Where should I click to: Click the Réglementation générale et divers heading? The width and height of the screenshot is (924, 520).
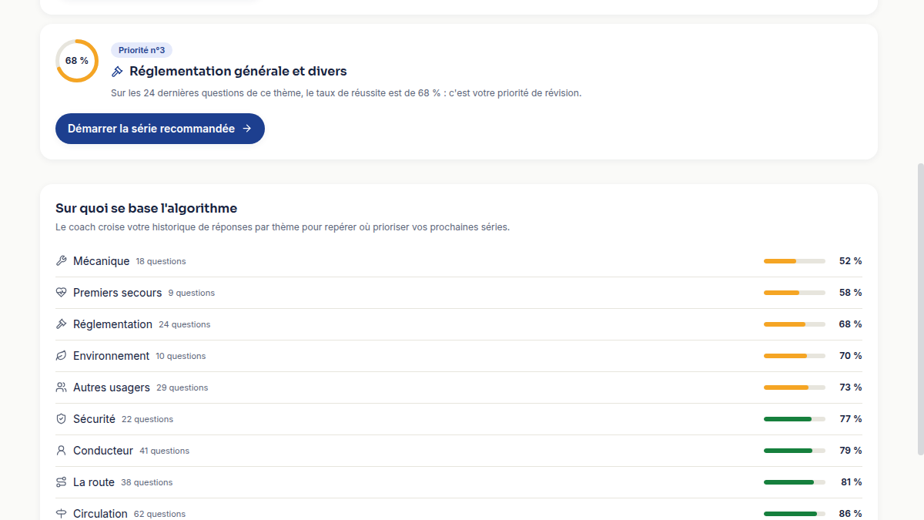pyautogui.click(x=238, y=72)
